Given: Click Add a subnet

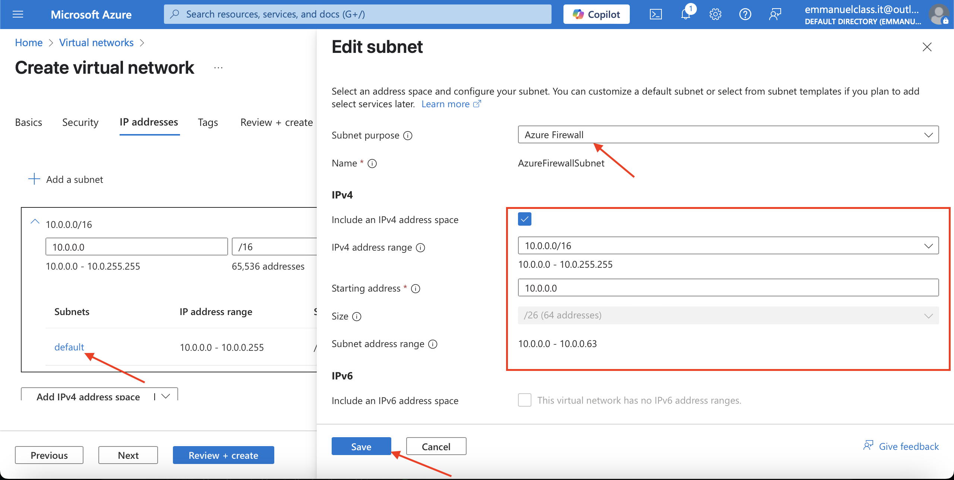Looking at the screenshot, I should coord(75,179).
